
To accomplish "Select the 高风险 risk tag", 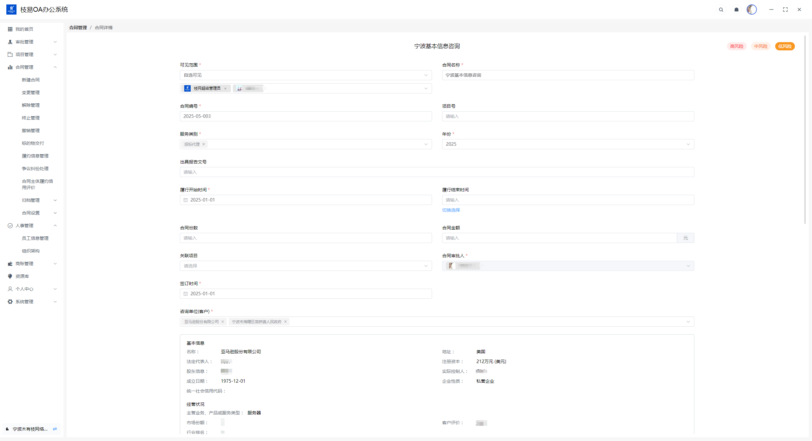I will point(737,46).
